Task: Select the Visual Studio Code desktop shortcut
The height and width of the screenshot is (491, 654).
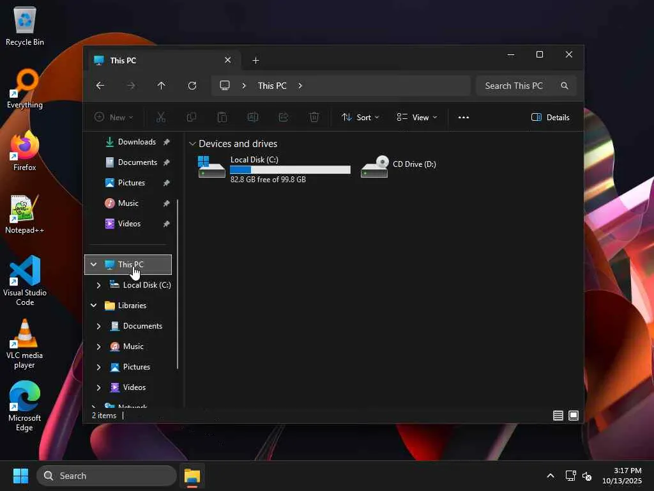Action: coord(25,281)
